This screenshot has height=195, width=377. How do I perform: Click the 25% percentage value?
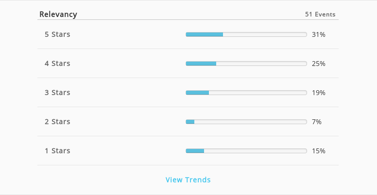[x=319, y=64]
